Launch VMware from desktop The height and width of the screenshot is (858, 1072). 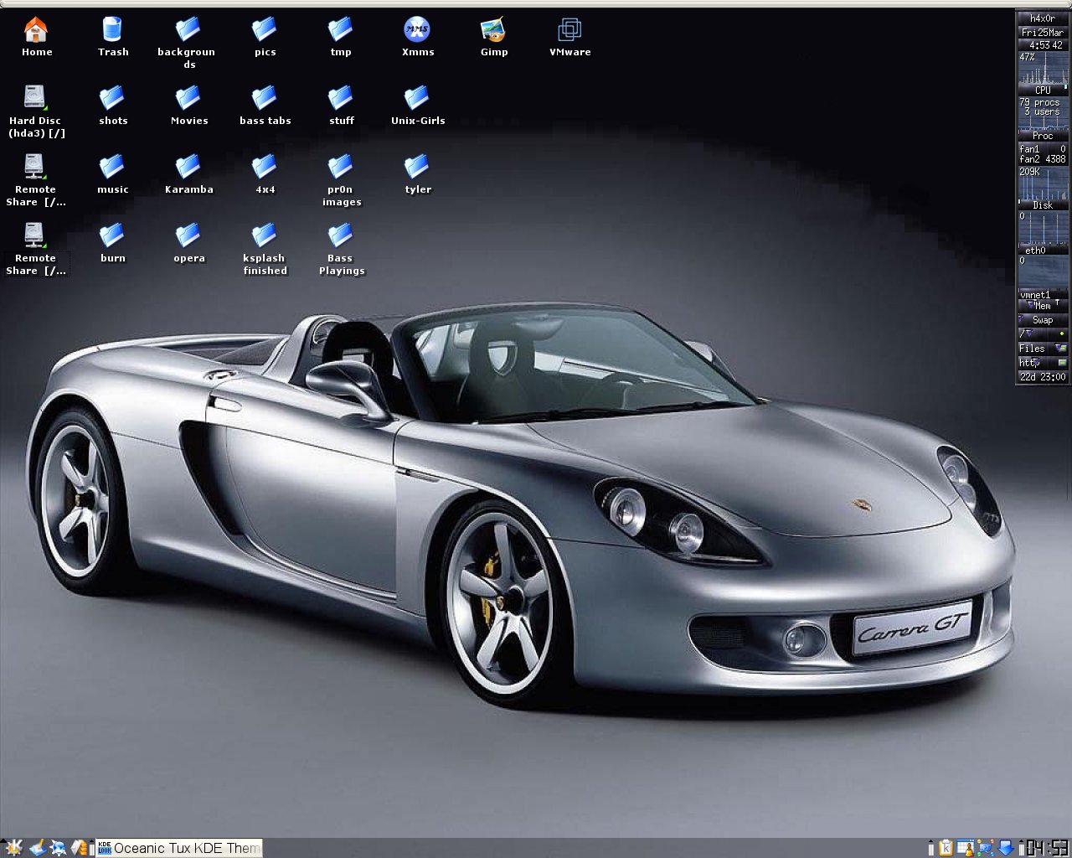569,37
